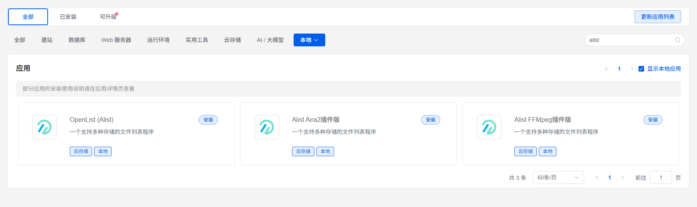Select the 全部 category filter

pyautogui.click(x=20, y=40)
